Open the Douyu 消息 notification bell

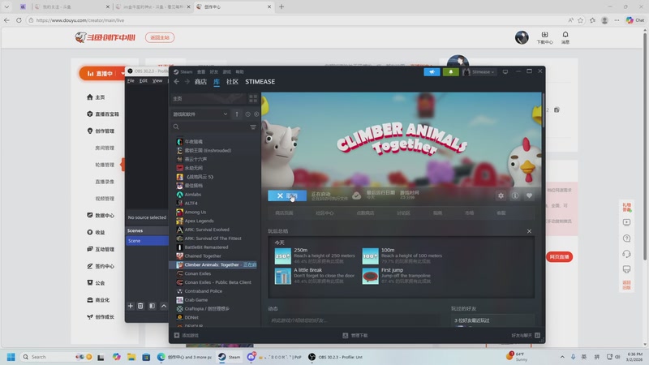coord(565,37)
